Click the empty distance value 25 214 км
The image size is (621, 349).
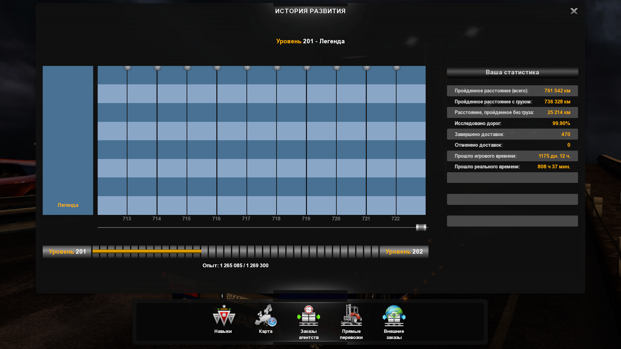click(x=559, y=112)
